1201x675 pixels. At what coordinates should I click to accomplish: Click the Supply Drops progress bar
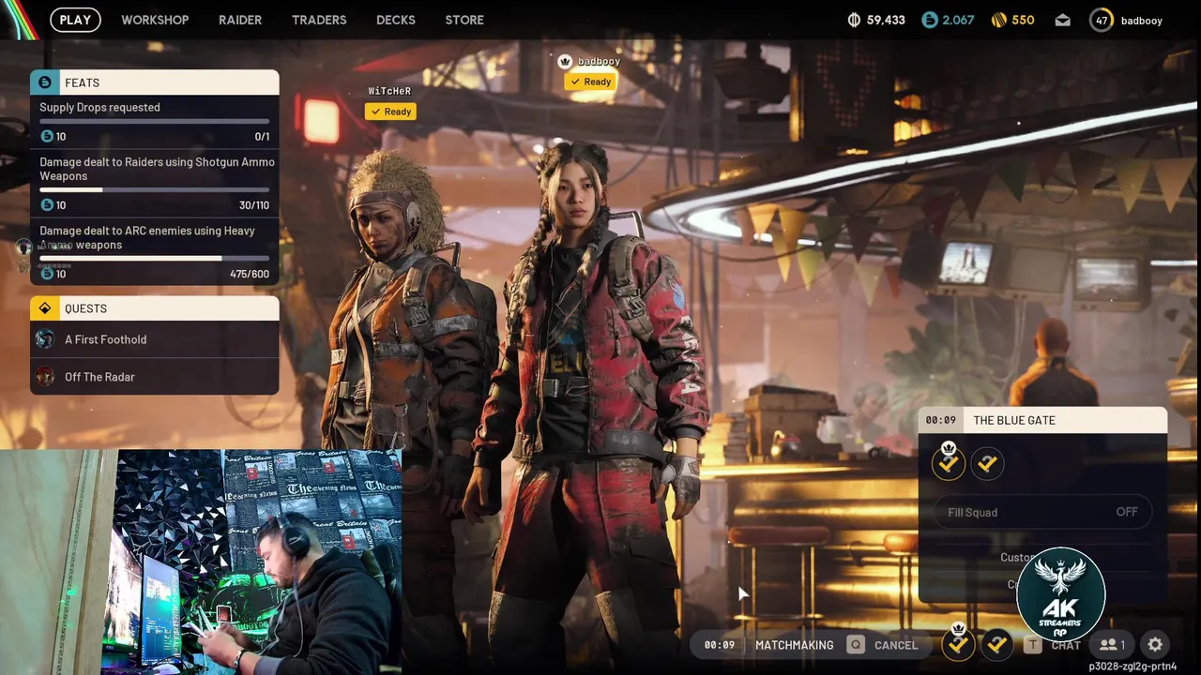[155, 121]
